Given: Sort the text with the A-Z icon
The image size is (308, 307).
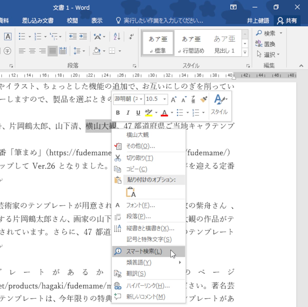Looking at the screenshot, I should pos(117,36).
